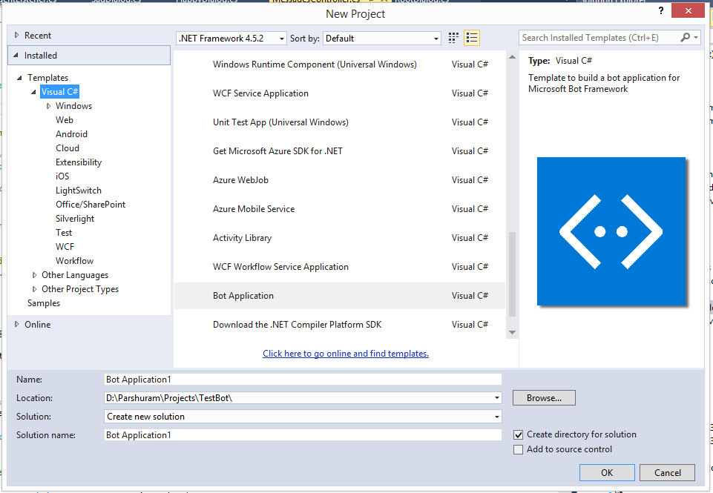Enable Add to source control
Viewport: 713px width, 493px height.
click(518, 449)
